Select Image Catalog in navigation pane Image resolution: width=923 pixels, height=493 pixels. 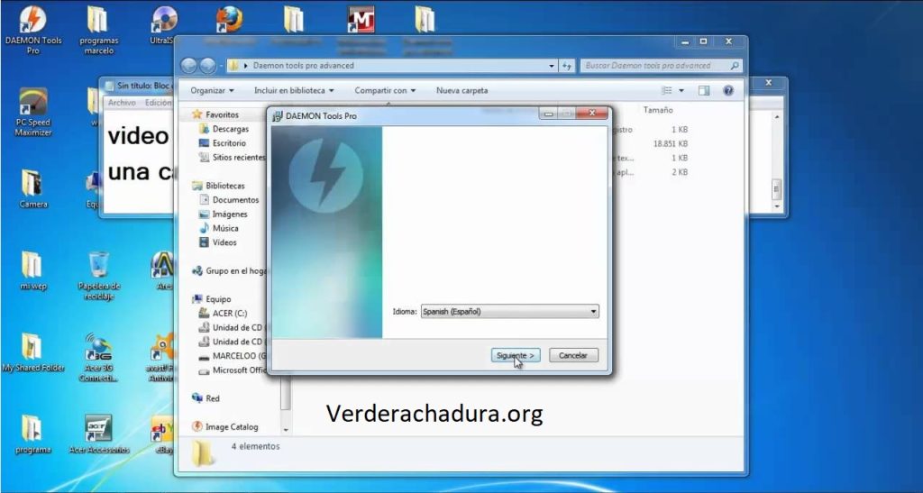click(231, 427)
